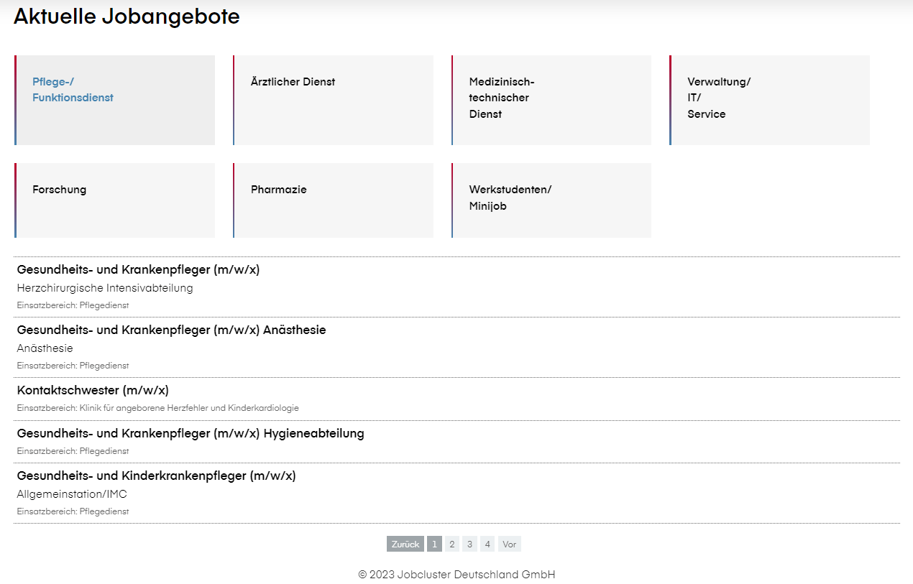Open the Medizinisch-technischer Dienst category
The height and width of the screenshot is (584, 913).
pyautogui.click(x=551, y=100)
